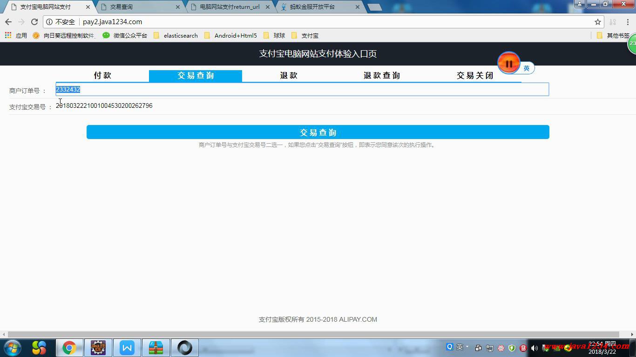
Task: Bookmark this page with the star icon
Action: tap(598, 22)
